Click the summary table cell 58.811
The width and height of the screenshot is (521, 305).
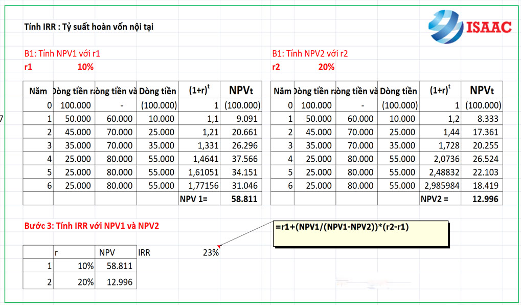pos(116,266)
